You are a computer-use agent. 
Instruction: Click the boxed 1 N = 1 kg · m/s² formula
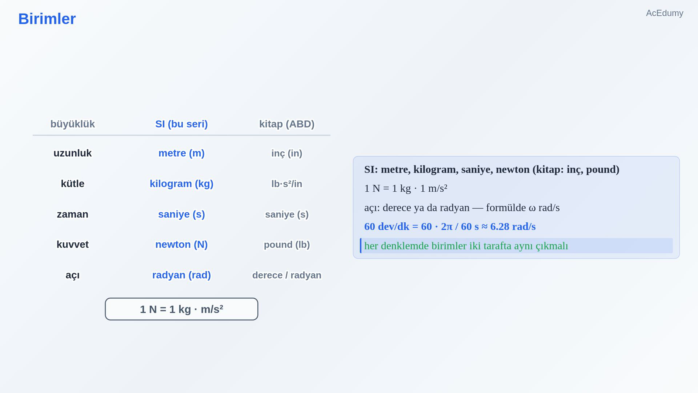pyautogui.click(x=181, y=309)
